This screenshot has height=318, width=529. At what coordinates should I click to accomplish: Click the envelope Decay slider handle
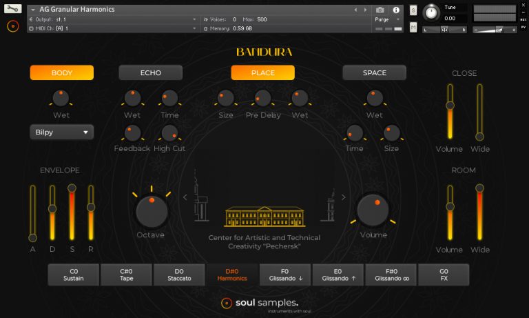click(52, 209)
